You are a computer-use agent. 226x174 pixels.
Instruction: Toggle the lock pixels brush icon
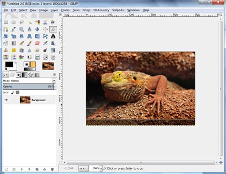tap(12, 92)
